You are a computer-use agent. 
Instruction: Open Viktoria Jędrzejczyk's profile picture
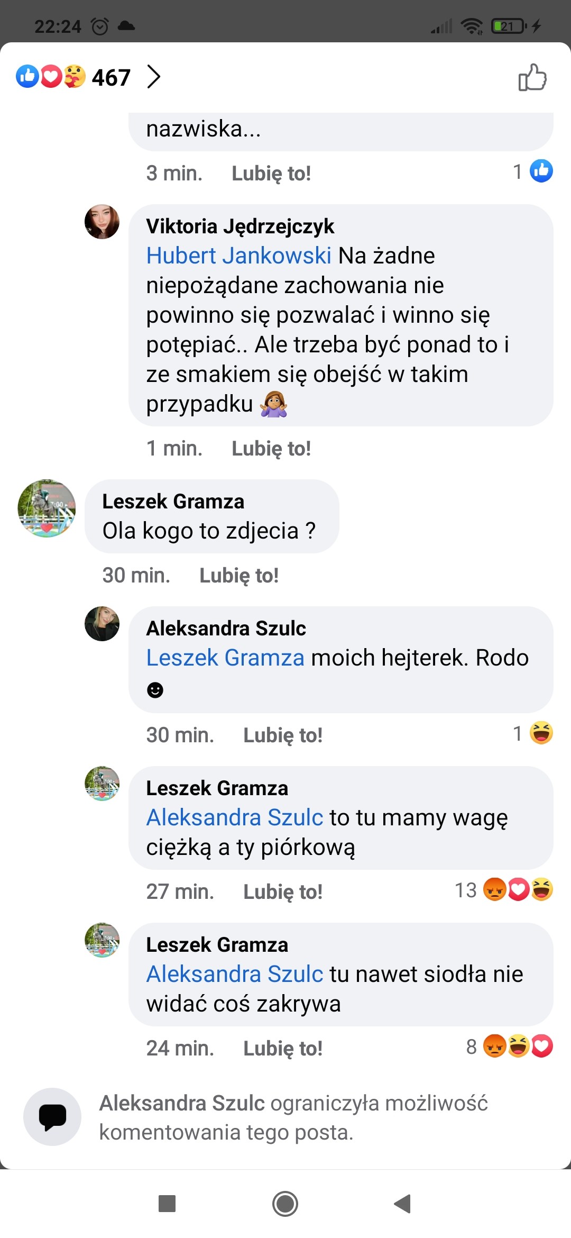(102, 222)
